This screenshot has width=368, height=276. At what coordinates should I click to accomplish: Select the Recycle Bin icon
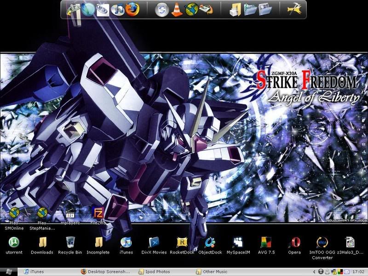pyautogui.click(x=70, y=246)
